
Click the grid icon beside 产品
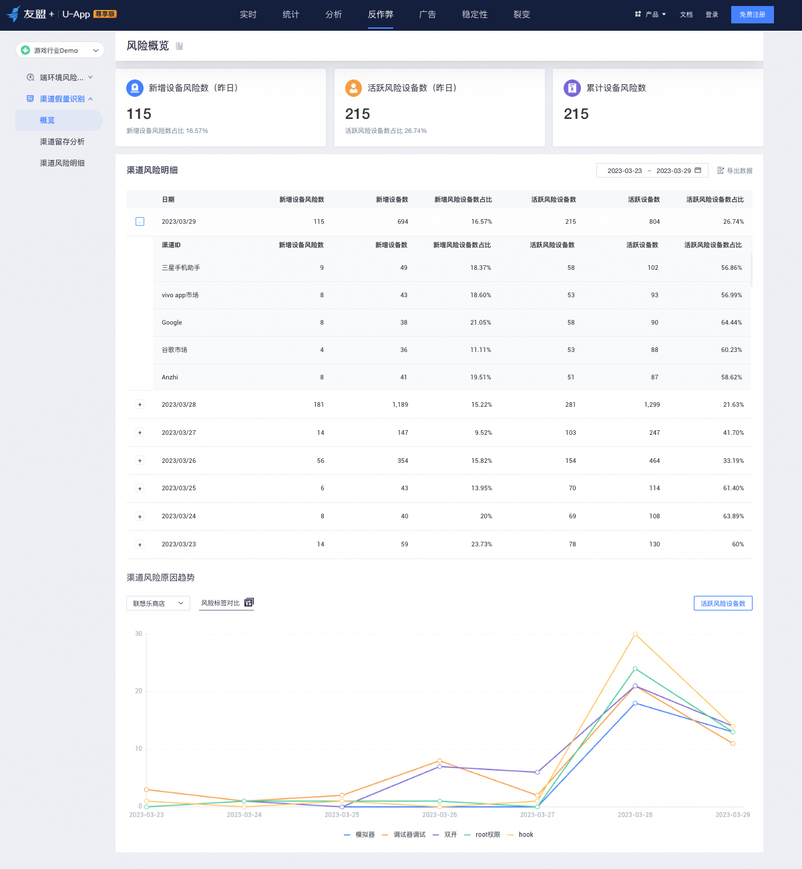click(638, 14)
